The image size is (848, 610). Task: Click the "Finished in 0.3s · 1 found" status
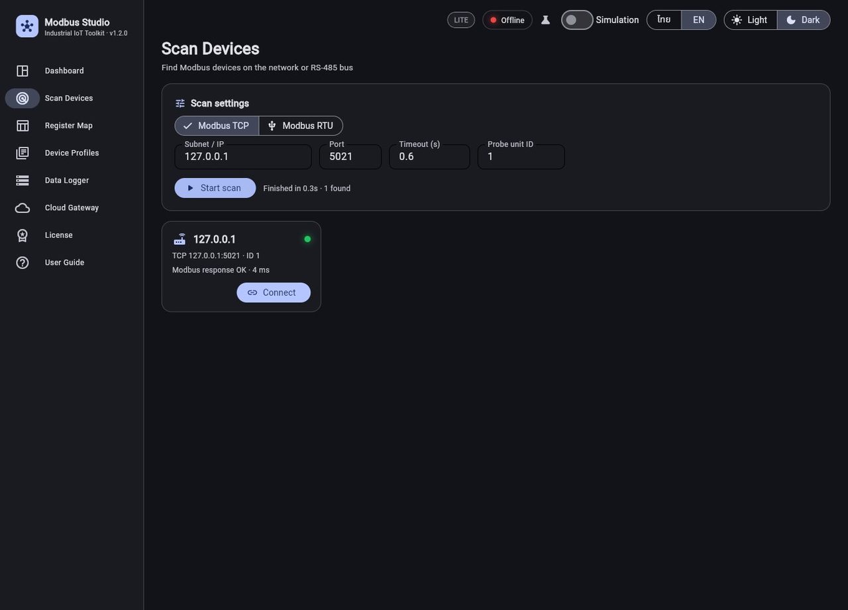click(307, 189)
